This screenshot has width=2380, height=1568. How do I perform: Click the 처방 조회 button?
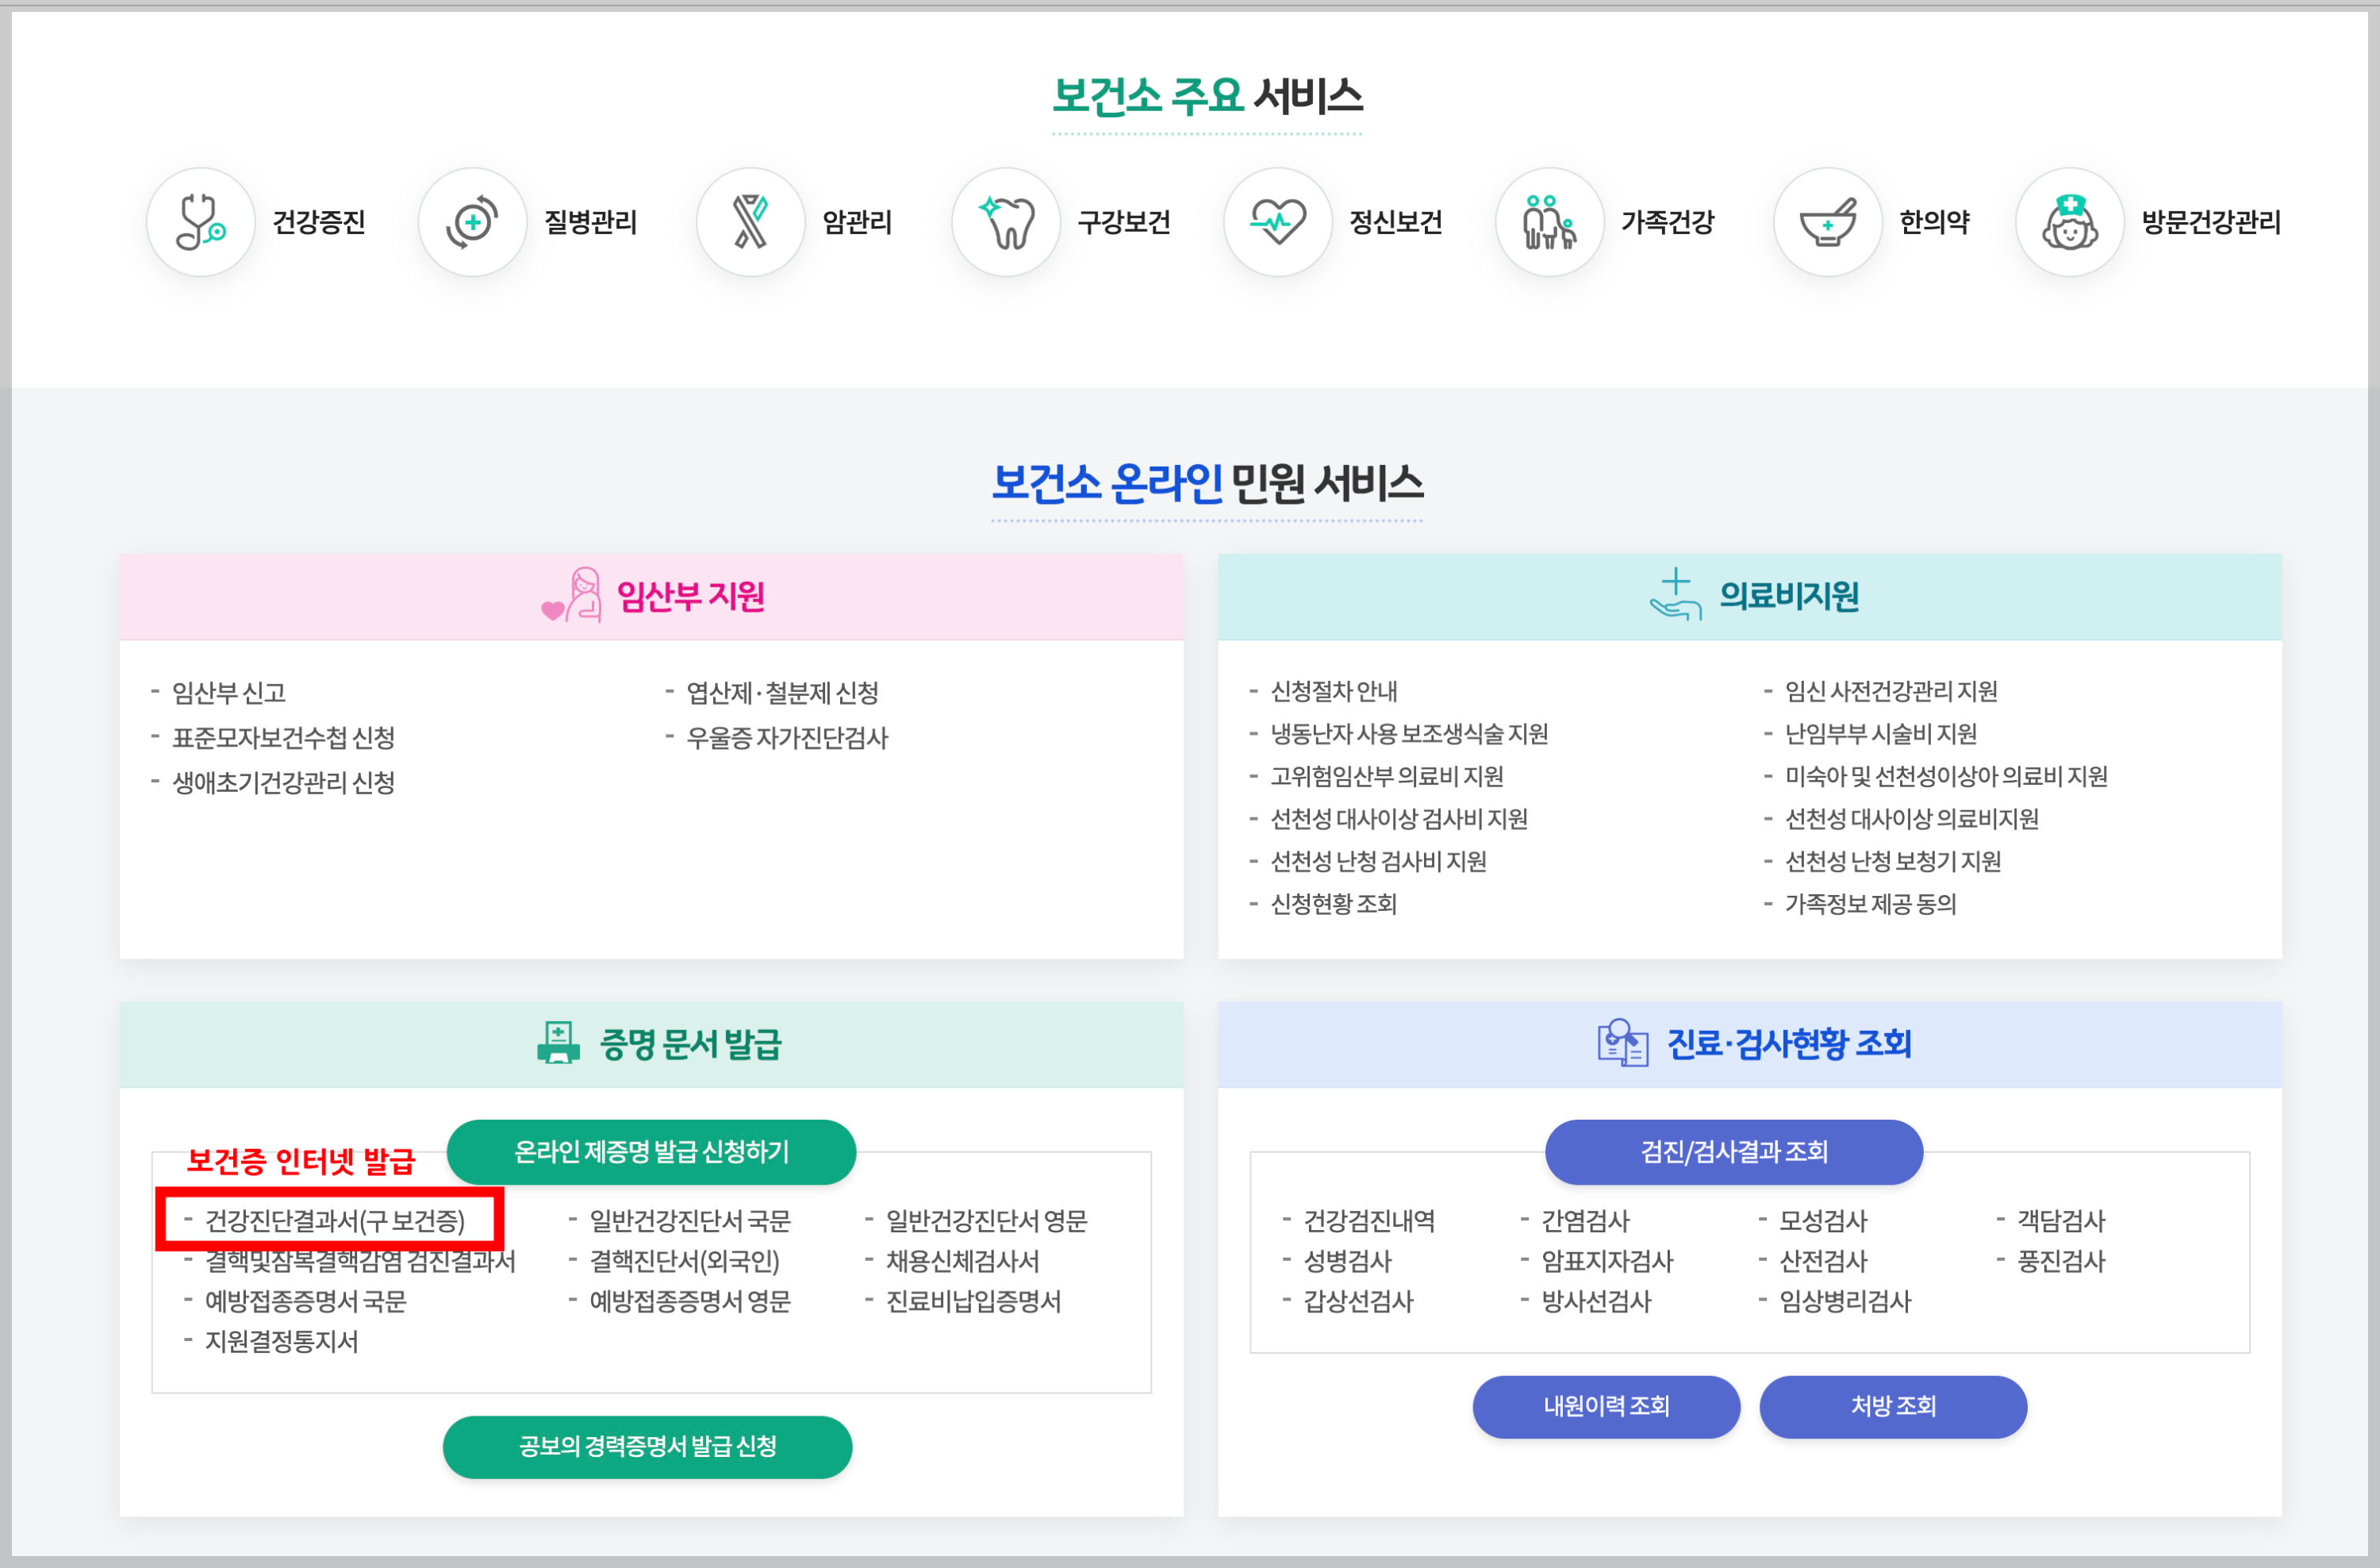click(x=1892, y=1406)
